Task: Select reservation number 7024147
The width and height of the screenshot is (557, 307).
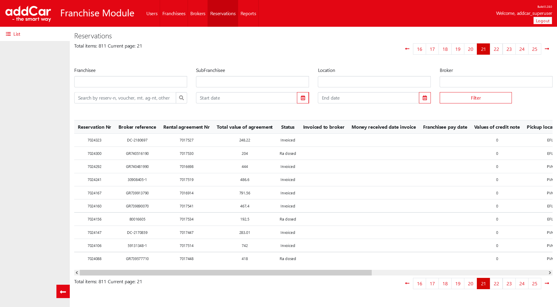Action: click(x=94, y=233)
